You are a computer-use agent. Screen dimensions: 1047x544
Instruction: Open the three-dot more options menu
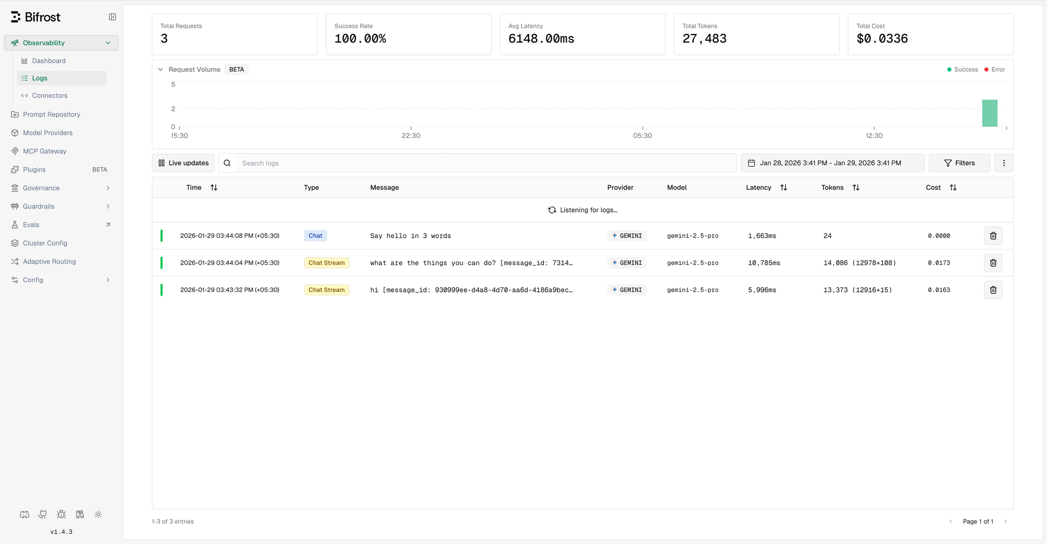coord(1004,163)
